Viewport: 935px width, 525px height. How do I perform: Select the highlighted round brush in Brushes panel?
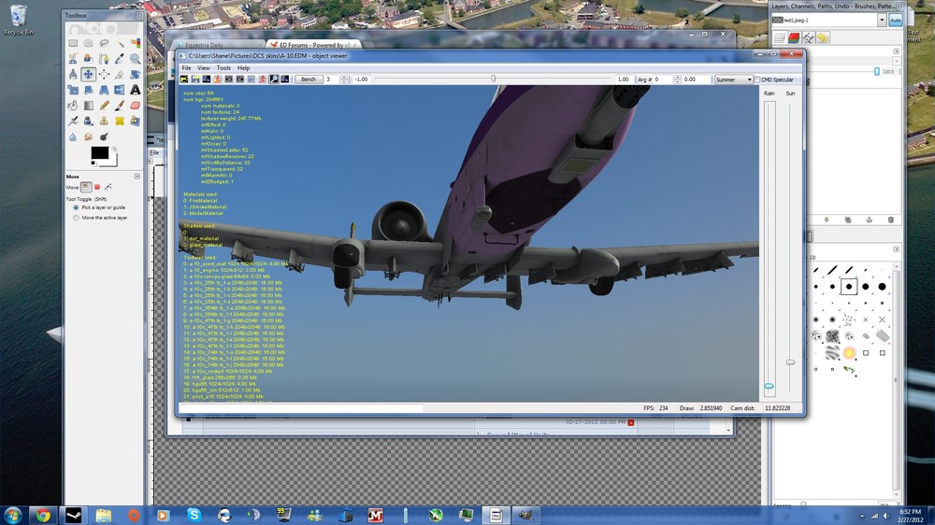coord(849,287)
